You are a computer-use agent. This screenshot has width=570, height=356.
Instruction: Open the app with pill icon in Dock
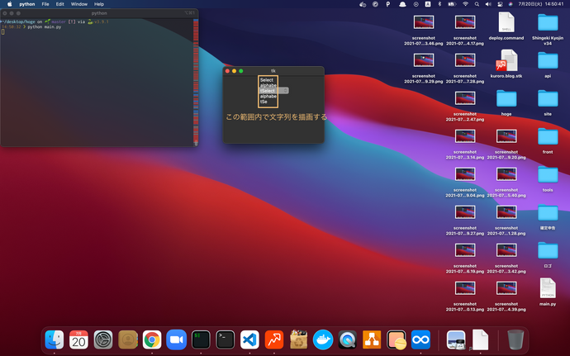click(x=397, y=339)
